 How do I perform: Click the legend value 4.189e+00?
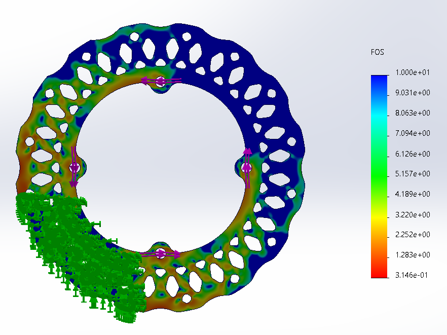(413, 194)
